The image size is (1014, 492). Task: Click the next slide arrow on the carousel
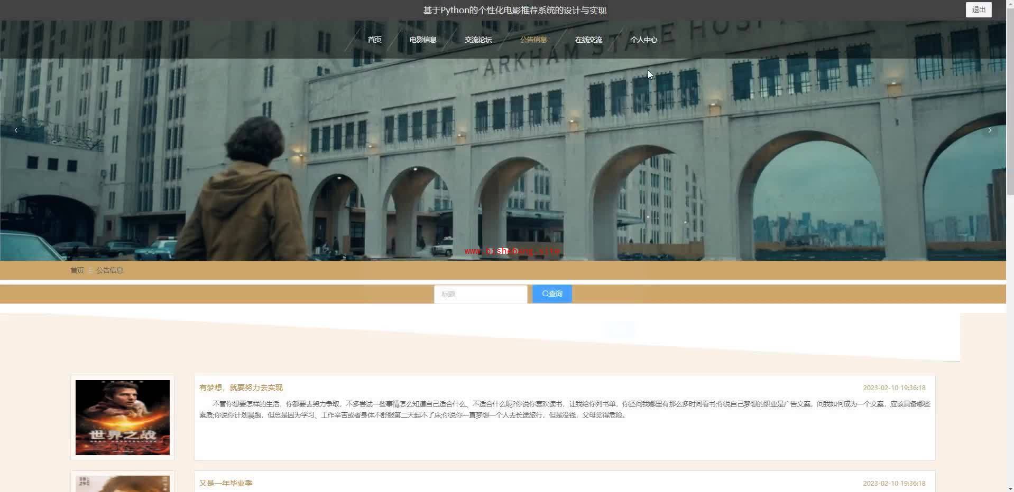(990, 130)
